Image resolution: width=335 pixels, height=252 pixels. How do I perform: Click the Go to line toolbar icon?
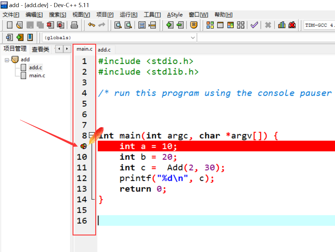(x=152, y=25)
